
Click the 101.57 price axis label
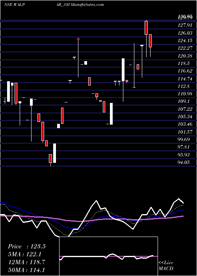pos(185,132)
